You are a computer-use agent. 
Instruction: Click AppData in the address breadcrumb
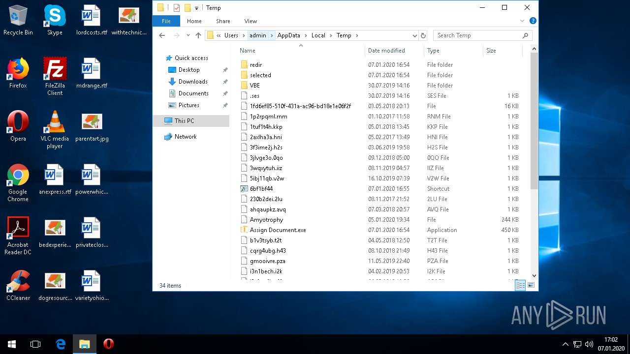[x=288, y=35]
